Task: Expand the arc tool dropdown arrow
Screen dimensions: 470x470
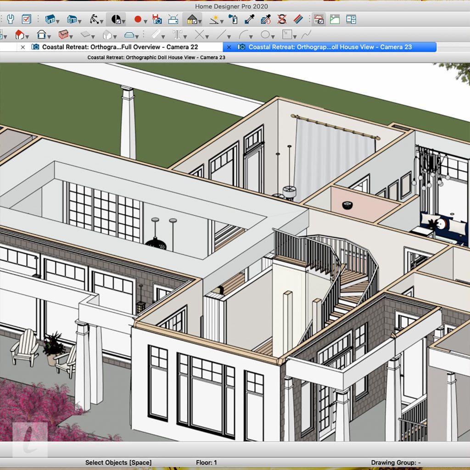Action: [x=251, y=35]
